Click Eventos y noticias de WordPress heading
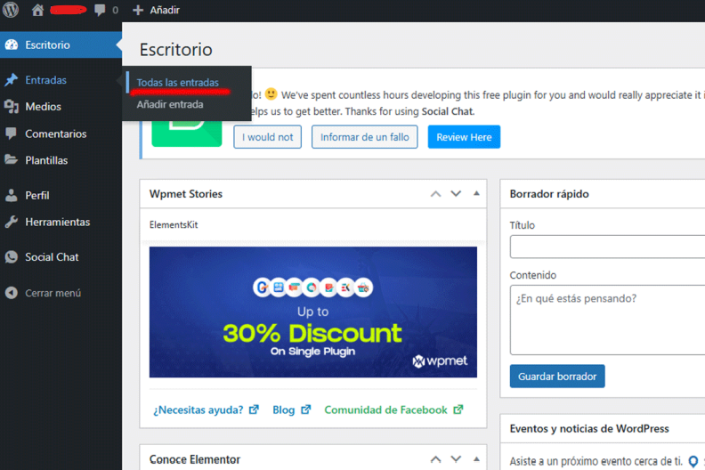The width and height of the screenshot is (705, 470). (x=589, y=429)
